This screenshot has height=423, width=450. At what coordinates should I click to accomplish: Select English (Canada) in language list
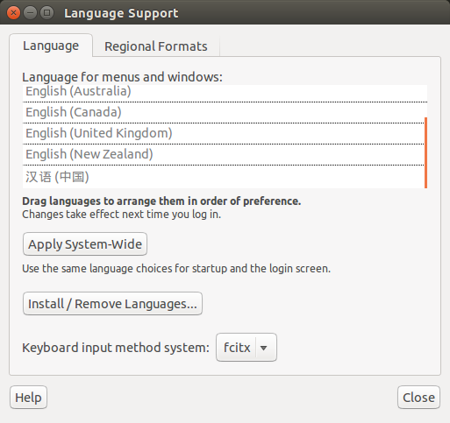point(225,112)
